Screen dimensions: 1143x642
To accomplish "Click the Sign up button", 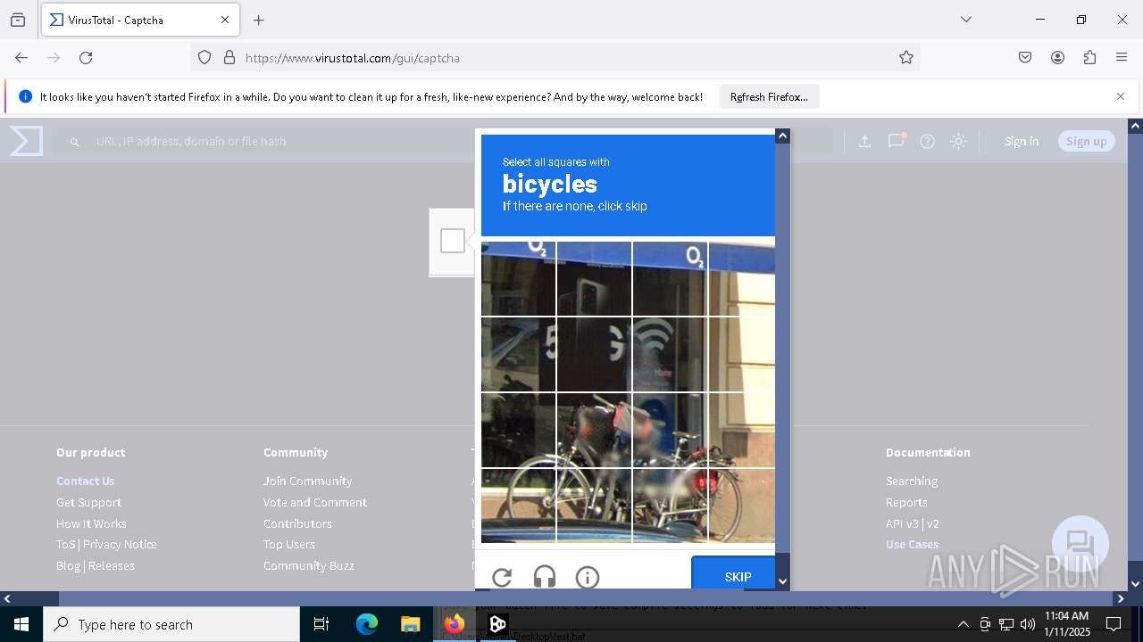I will coord(1086,141).
